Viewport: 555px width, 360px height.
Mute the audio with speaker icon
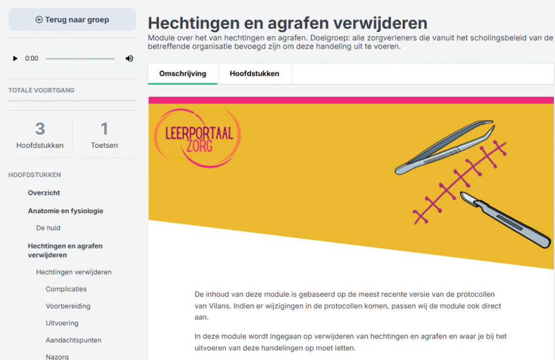click(129, 58)
